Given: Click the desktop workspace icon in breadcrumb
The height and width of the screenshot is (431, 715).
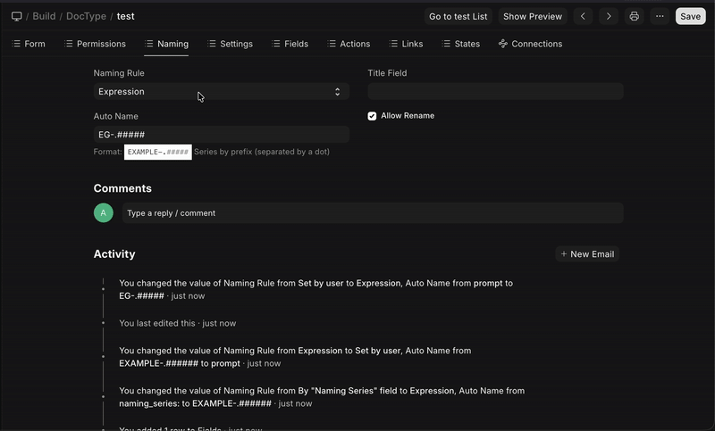Looking at the screenshot, I should click(x=16, y=16).
